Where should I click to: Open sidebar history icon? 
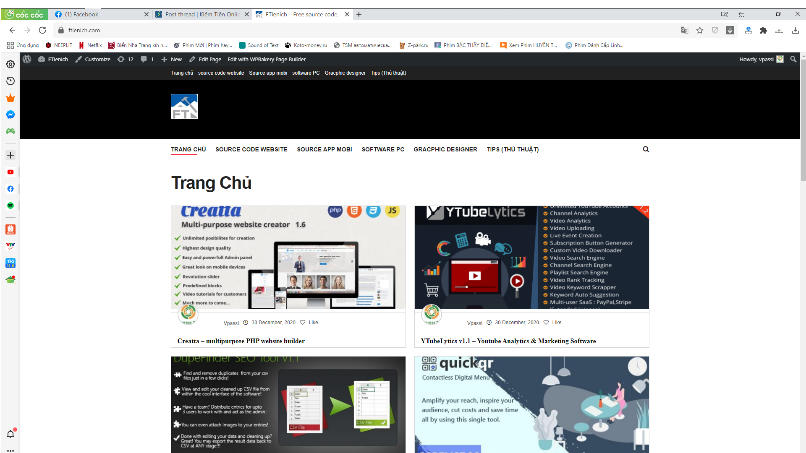(10, 81)
